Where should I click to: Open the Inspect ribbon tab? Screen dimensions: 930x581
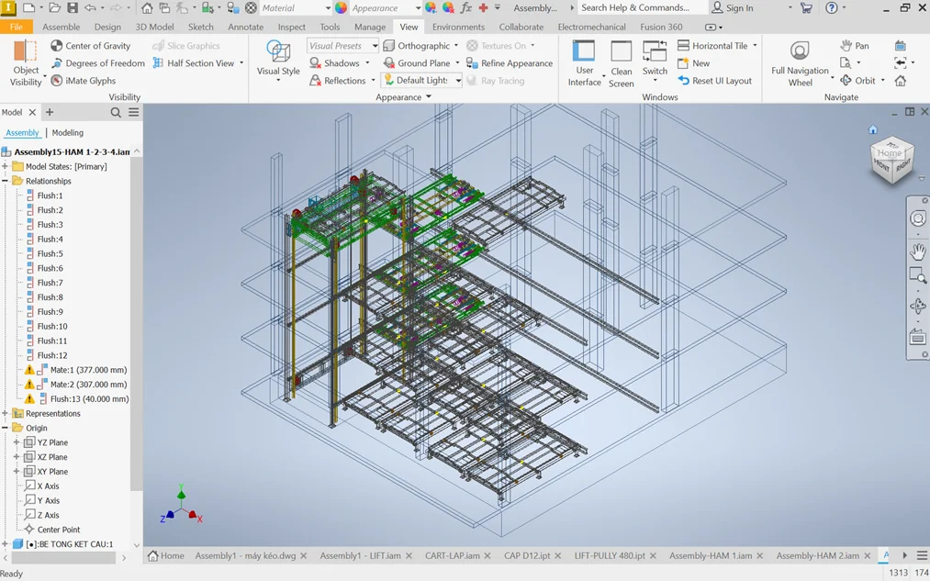[291, 27]
